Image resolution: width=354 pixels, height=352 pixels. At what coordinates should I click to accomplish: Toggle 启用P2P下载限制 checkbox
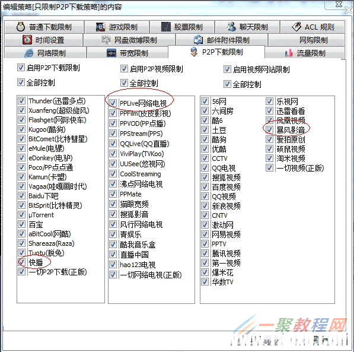(x=21, y=67)
